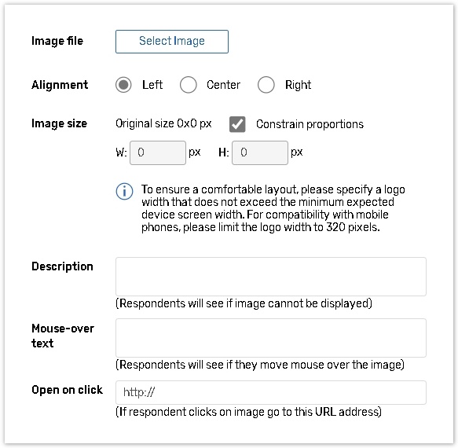The image size is (458, 448).
Task: Focus the H height input field
Action: [260, 152]
